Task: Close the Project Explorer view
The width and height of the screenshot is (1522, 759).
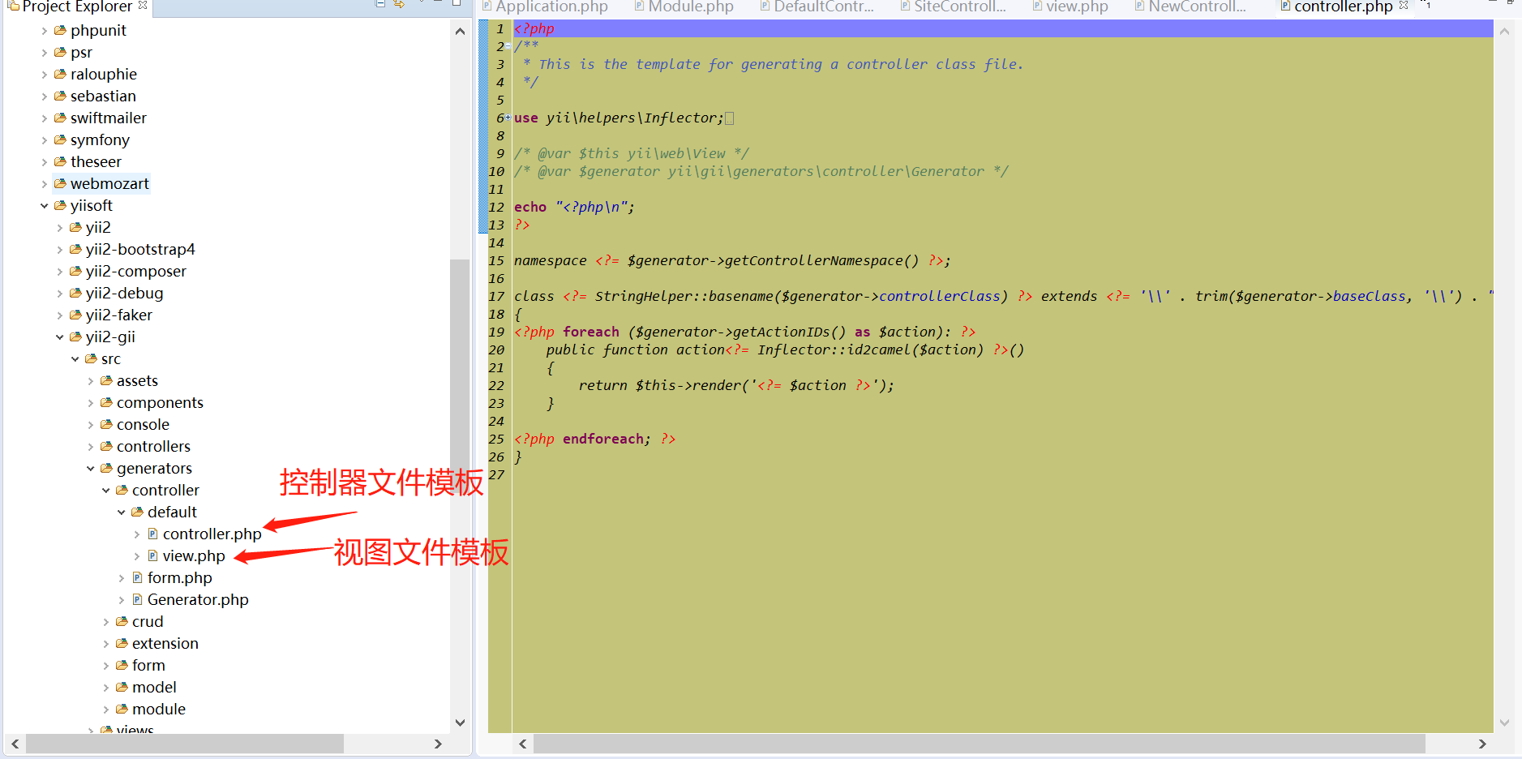Action: coord(143,5)
